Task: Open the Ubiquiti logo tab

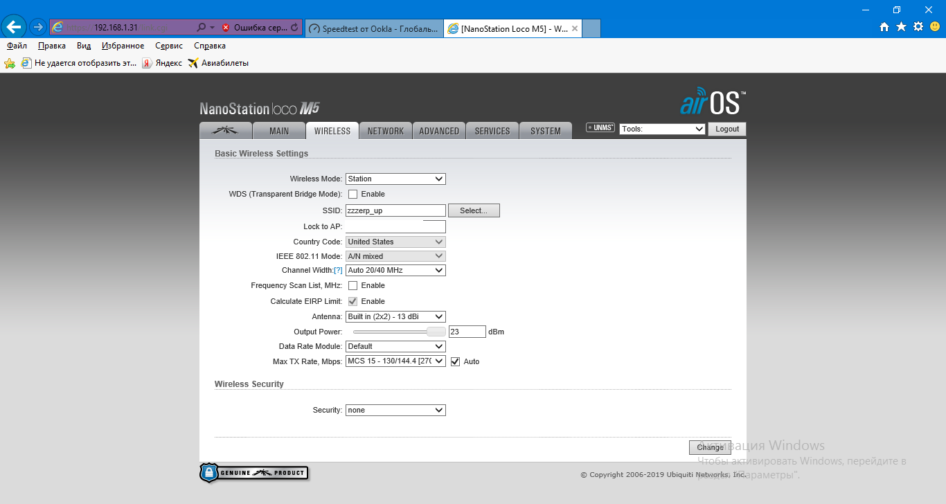Action: coord(225,131)
